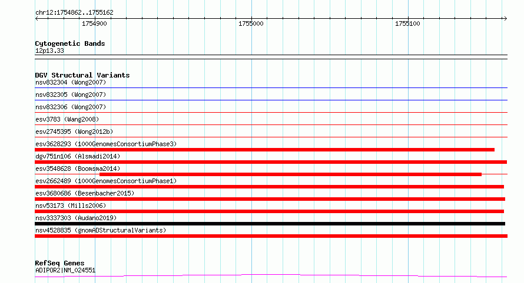Click the 1755000 ruler position label

251,23
